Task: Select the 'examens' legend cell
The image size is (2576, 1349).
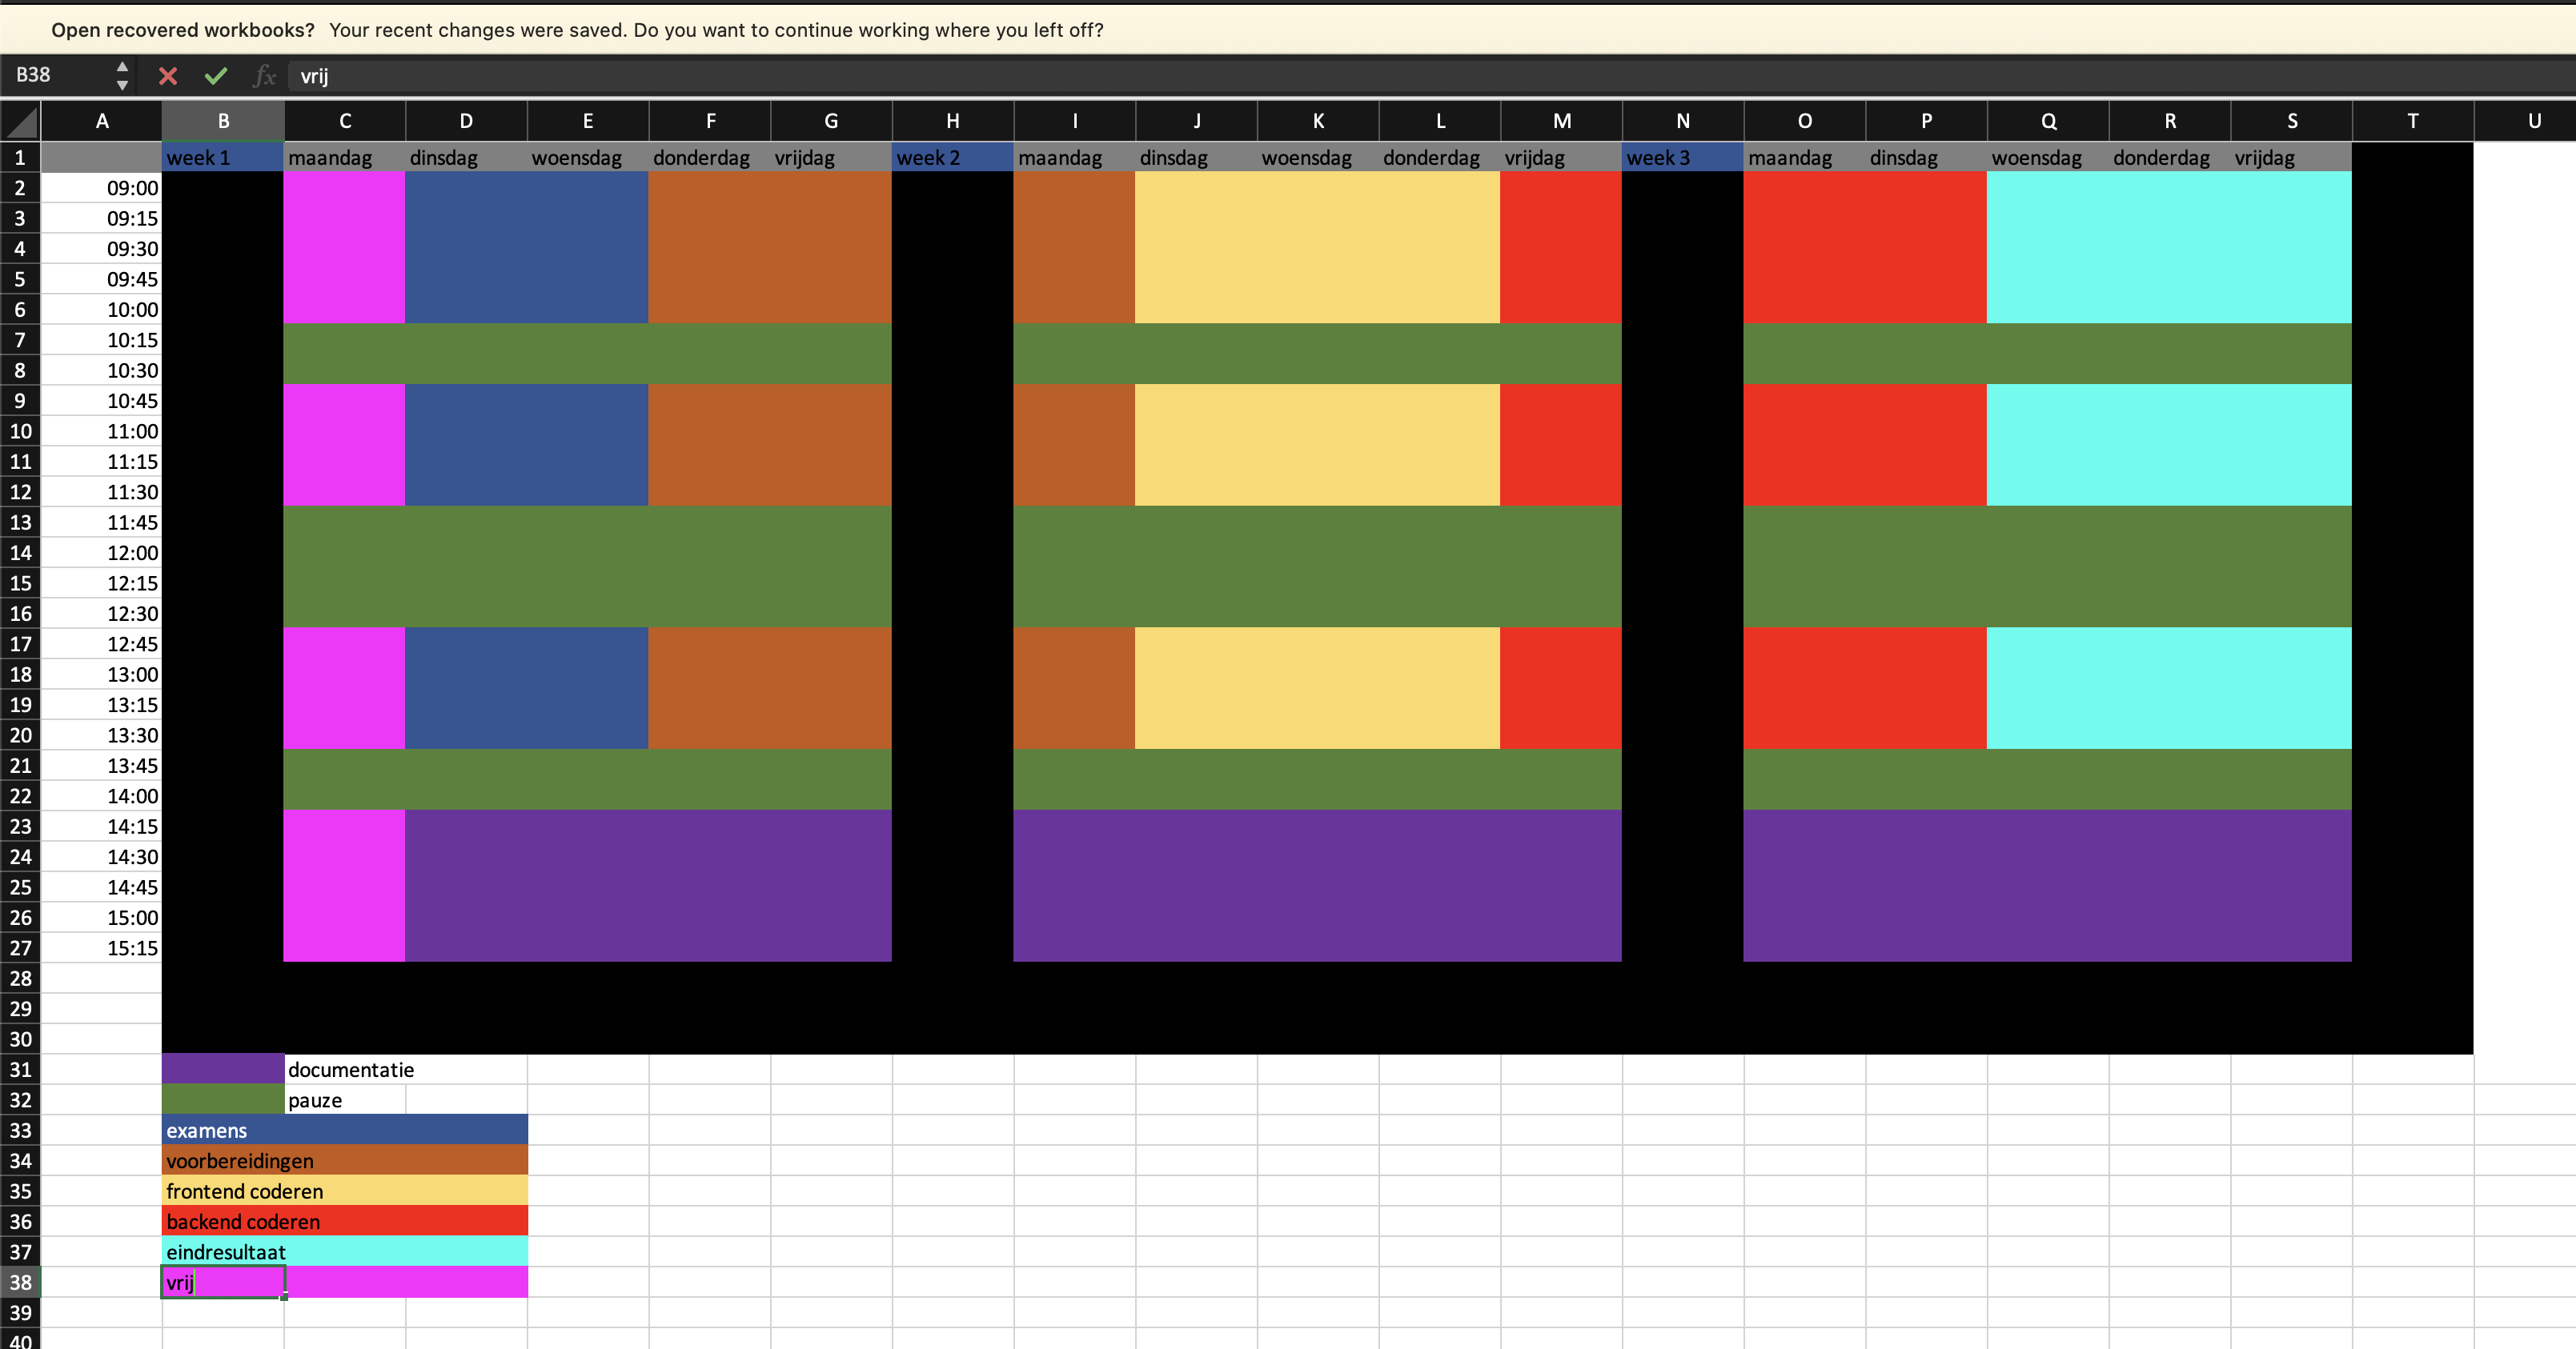Action: pos(222,1130)
